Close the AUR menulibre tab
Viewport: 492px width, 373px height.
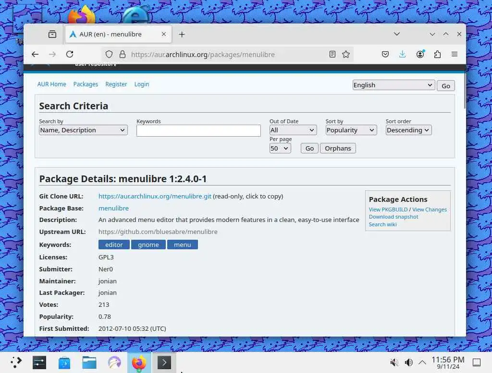point(163,34)
